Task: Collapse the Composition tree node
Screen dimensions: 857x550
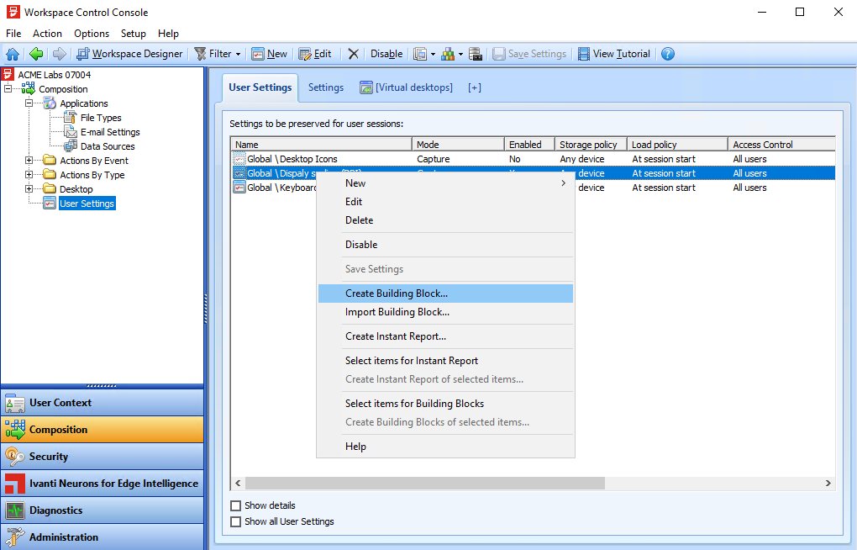Action: pos(8,88)
